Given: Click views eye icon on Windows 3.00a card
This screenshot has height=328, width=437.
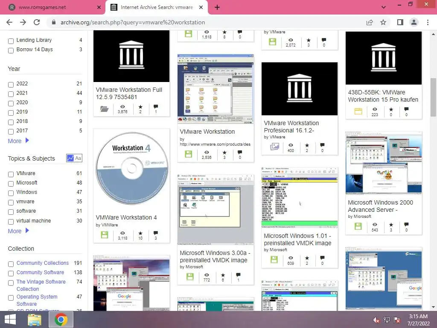Looking at the screenshot, I should click(x=207, y=275).
